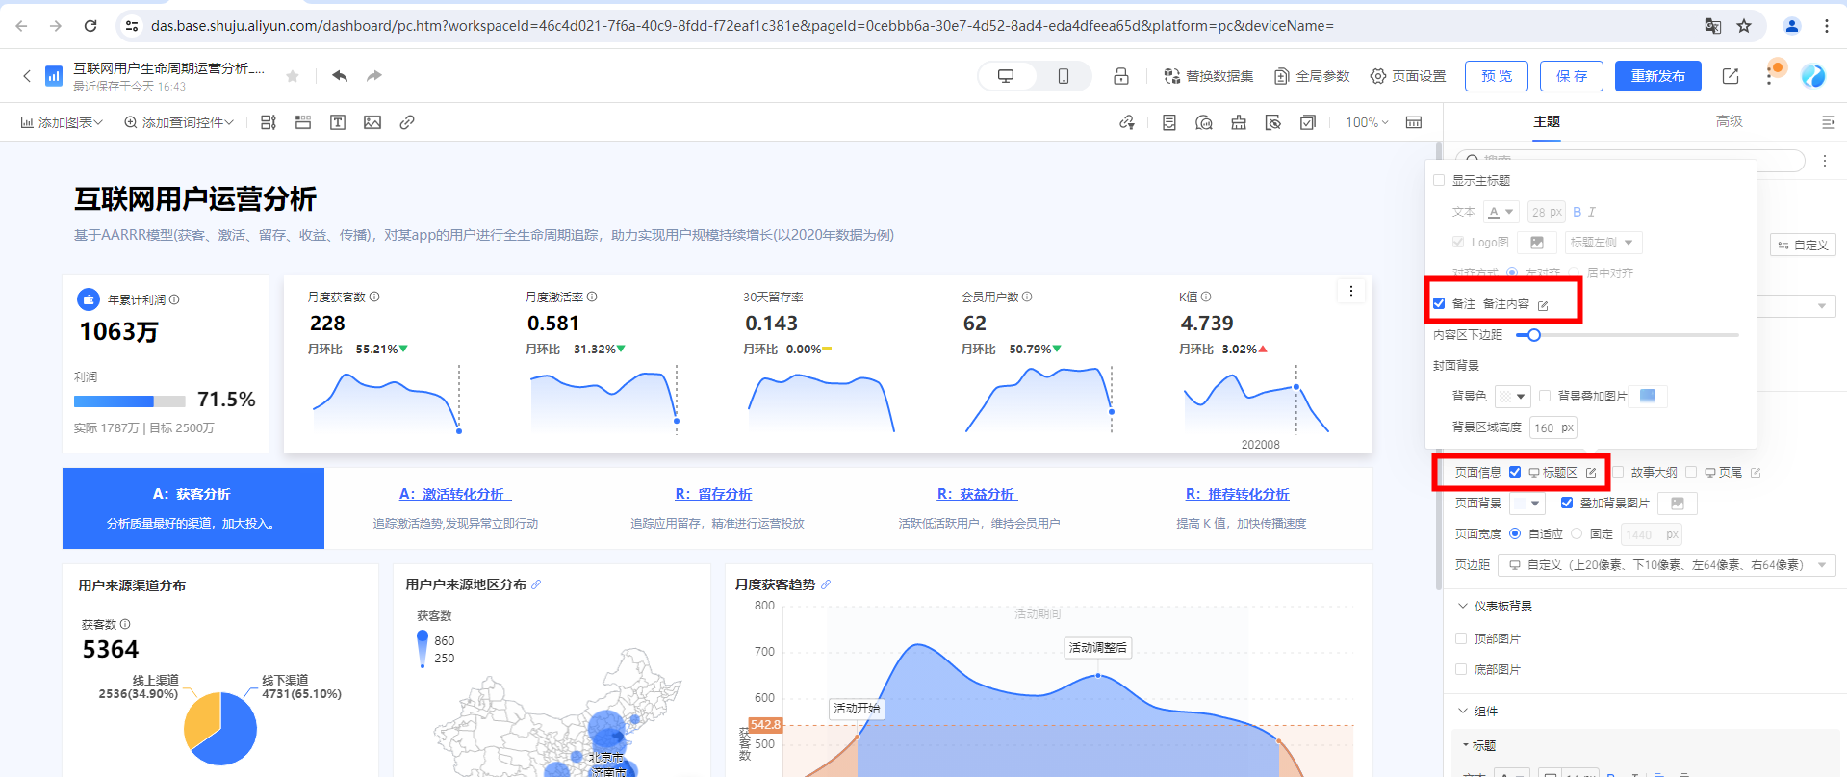The height and width of the screenshot is (777, 1847).
Task: Uncheck the 备注 checkbox
Action: tap(1439, 303)
